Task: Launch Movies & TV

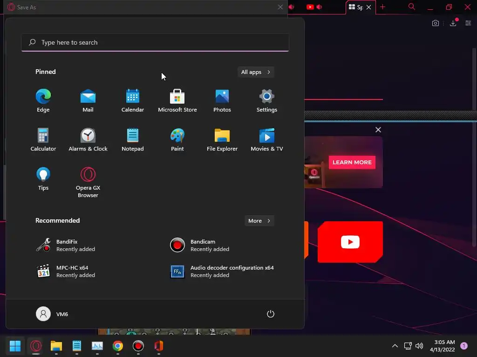Action: click(267, 140)
